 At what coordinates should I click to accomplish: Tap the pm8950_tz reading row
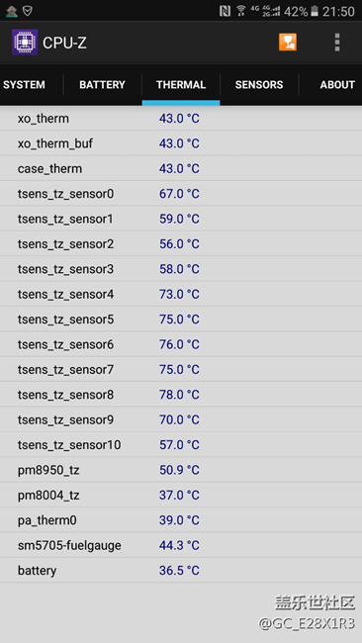pos(181,470)
